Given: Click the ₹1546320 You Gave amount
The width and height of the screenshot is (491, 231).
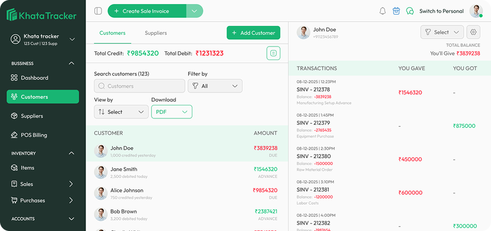Looking at the screenshot, I should pos(410,93).
